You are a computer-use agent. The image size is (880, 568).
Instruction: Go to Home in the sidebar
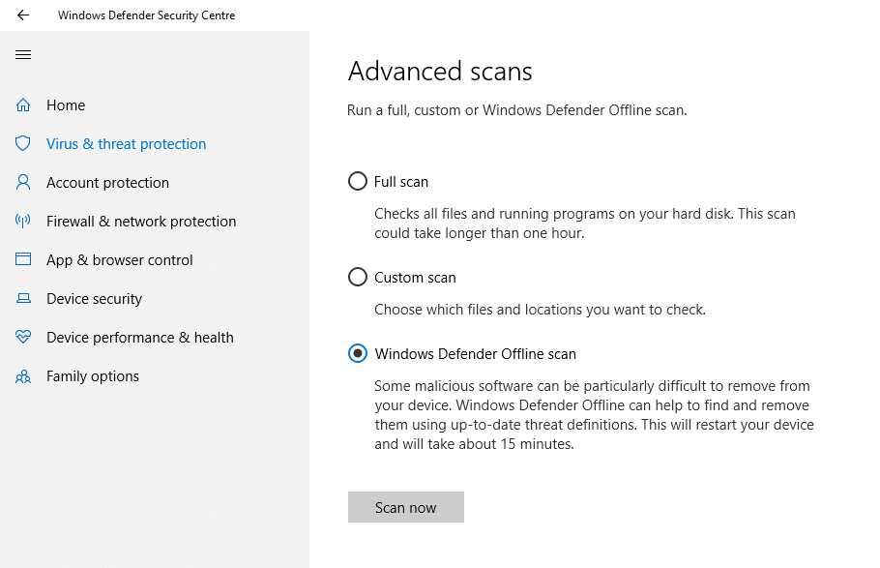click(66, 105)
